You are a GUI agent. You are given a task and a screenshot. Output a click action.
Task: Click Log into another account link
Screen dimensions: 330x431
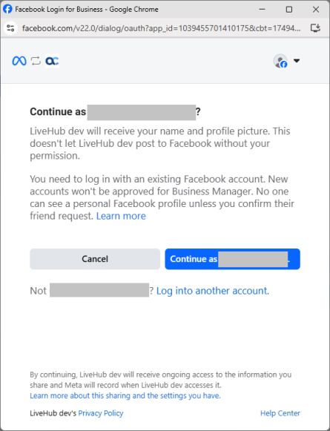[x=213, y=291]
